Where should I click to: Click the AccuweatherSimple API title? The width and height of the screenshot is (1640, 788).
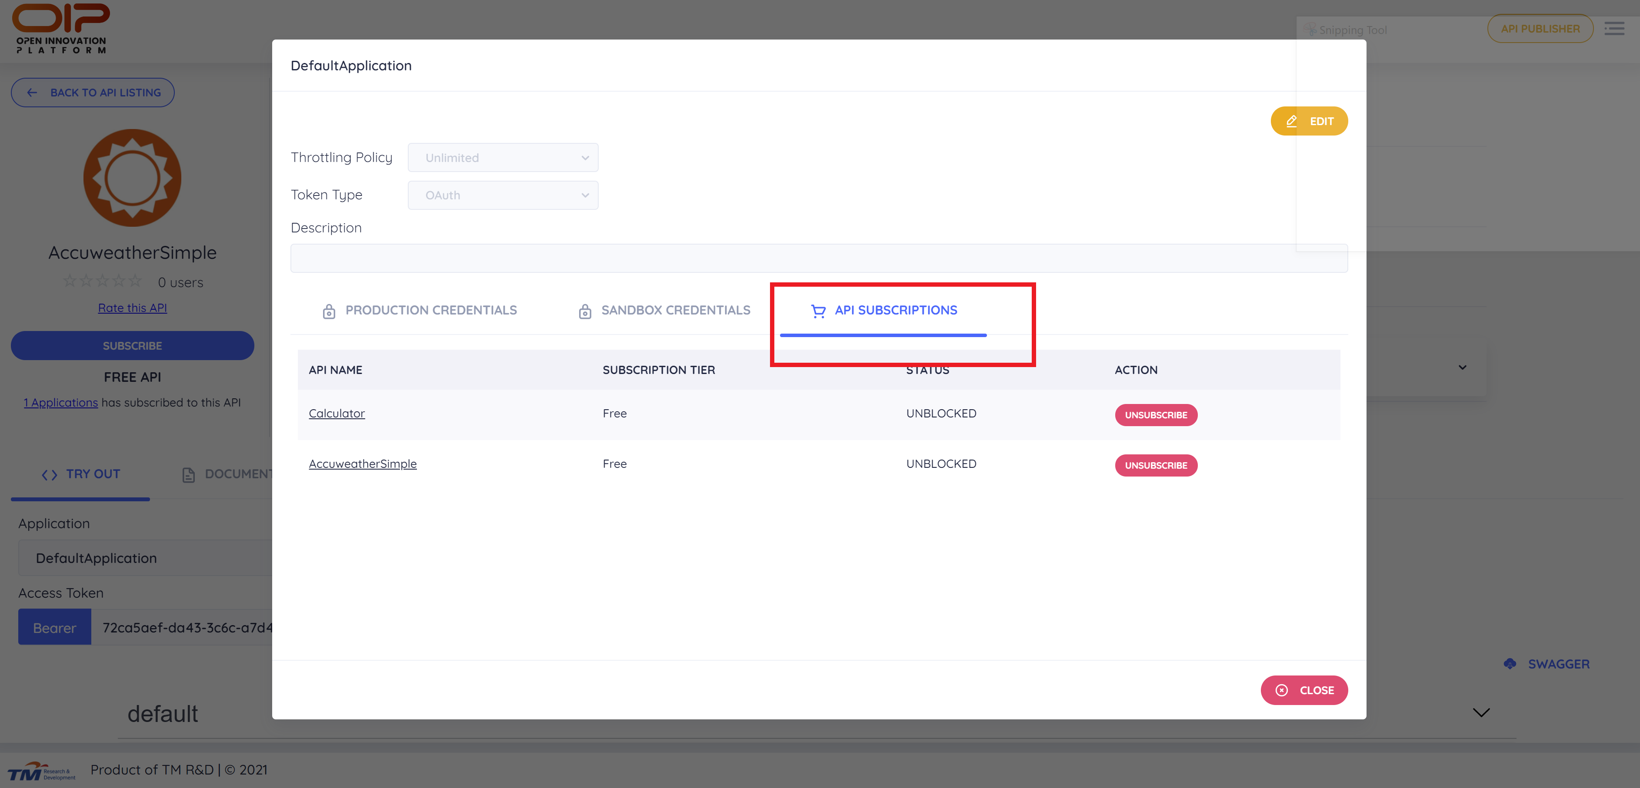pos(133,252)
